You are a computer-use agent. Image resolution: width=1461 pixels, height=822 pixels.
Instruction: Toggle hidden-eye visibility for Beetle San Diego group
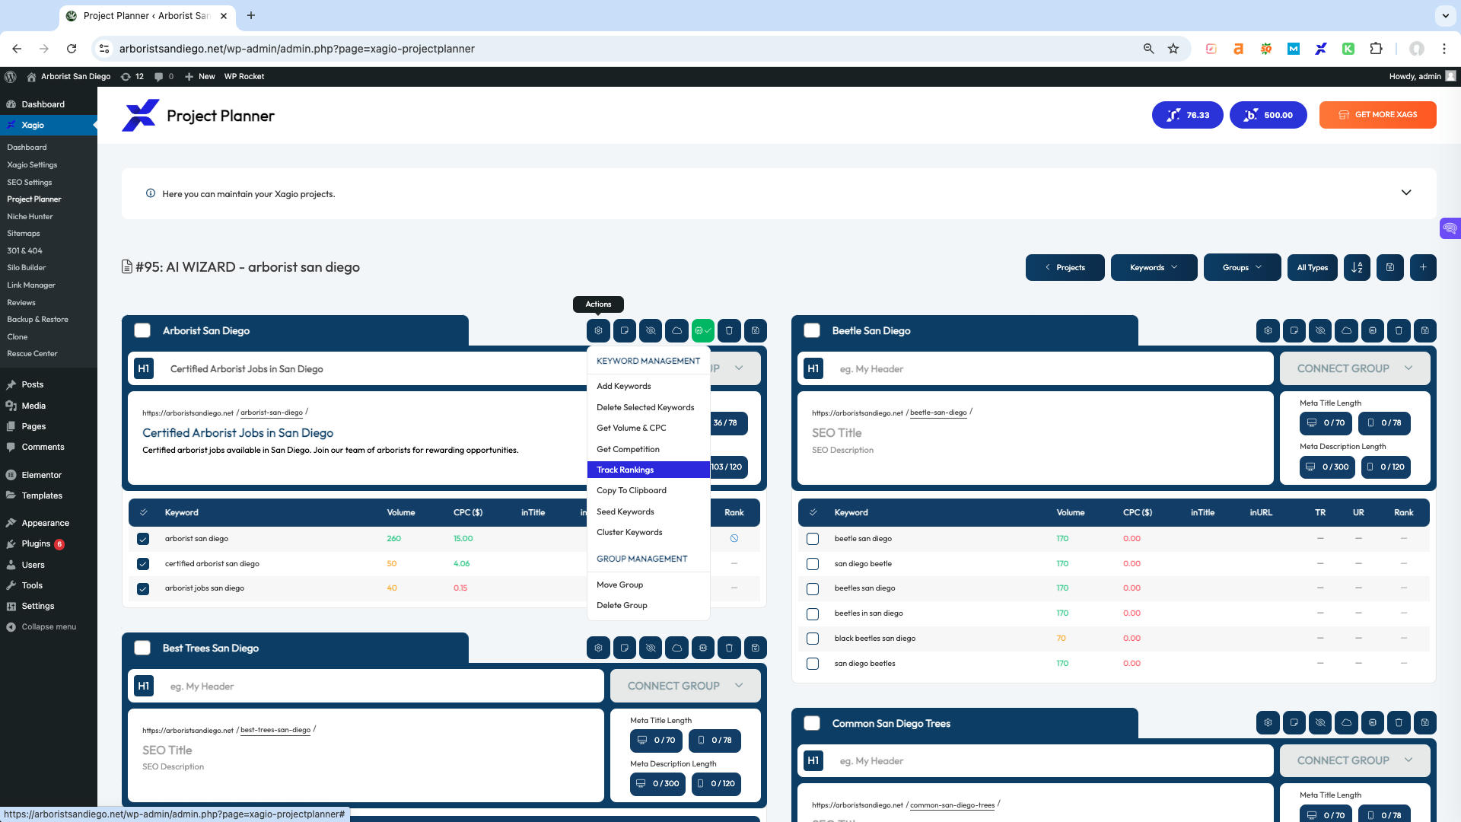[x=1320, y=330]
